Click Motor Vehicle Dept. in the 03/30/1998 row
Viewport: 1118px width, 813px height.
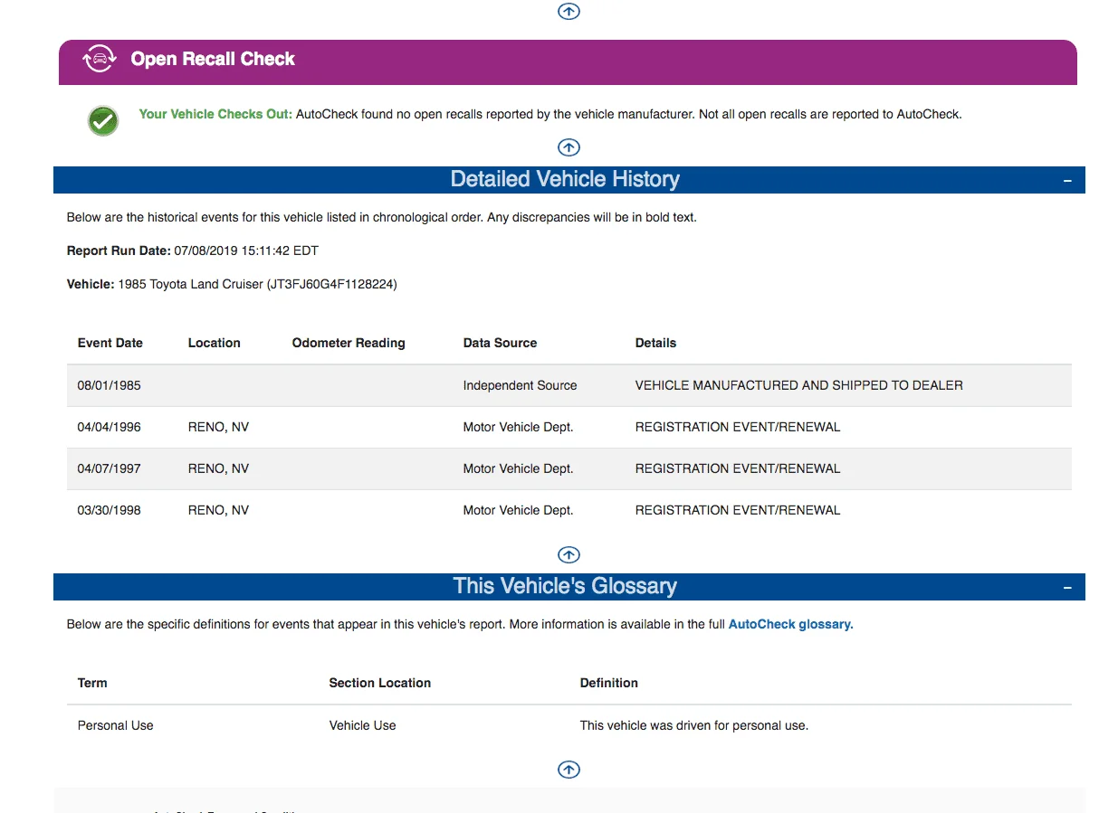point(518,510)
